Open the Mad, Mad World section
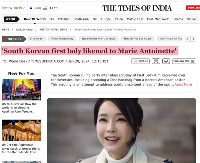This screenshot has height=163, width=200. 158,19
